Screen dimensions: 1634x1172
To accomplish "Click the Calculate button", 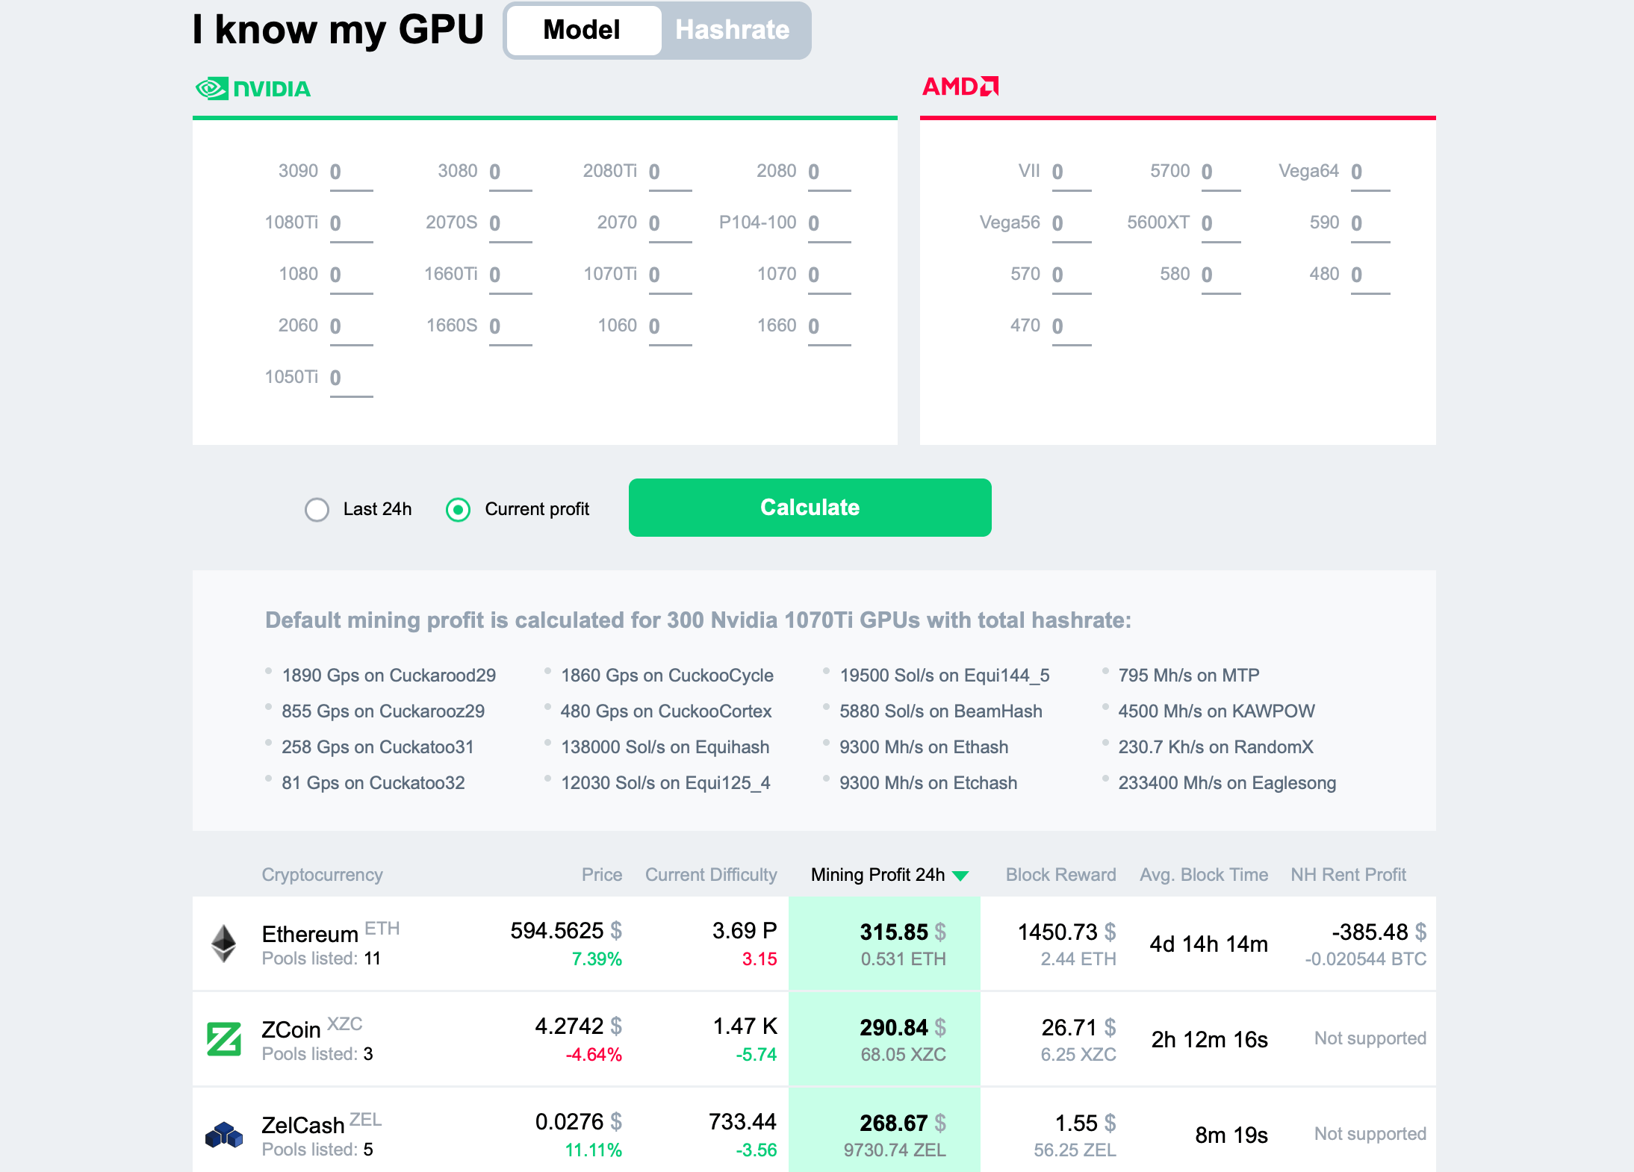I will [808, 508].
